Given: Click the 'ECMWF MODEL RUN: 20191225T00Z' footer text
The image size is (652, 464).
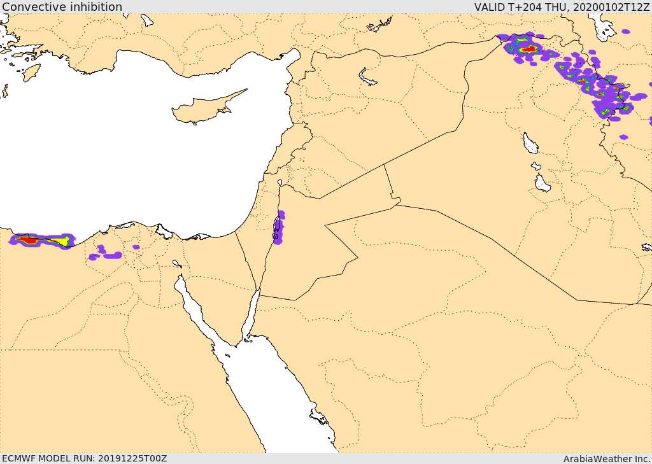Looking at the screenshot, I should (84, 458).
